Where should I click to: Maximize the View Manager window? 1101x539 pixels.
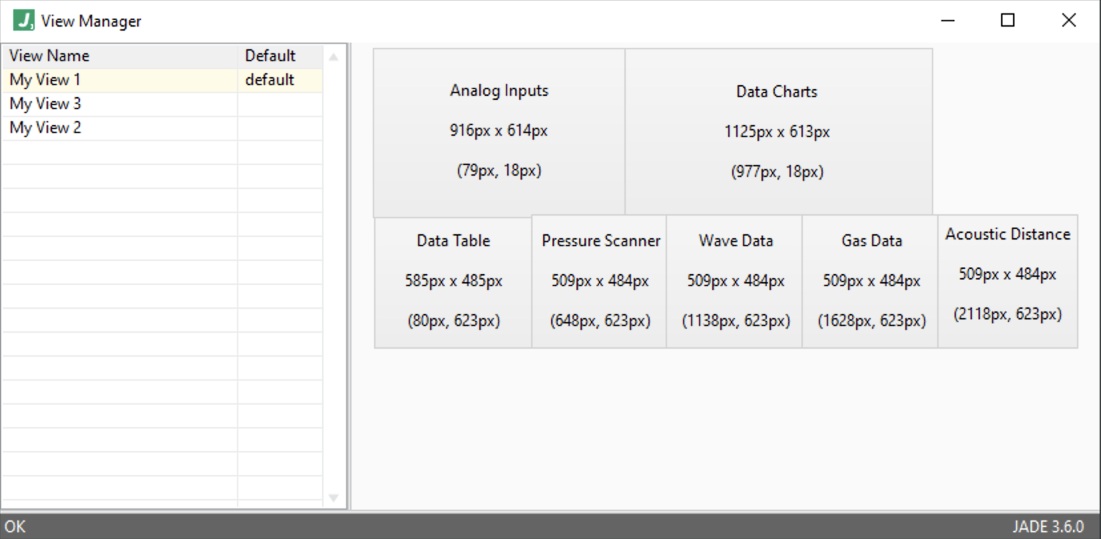tap(1008, 21)
